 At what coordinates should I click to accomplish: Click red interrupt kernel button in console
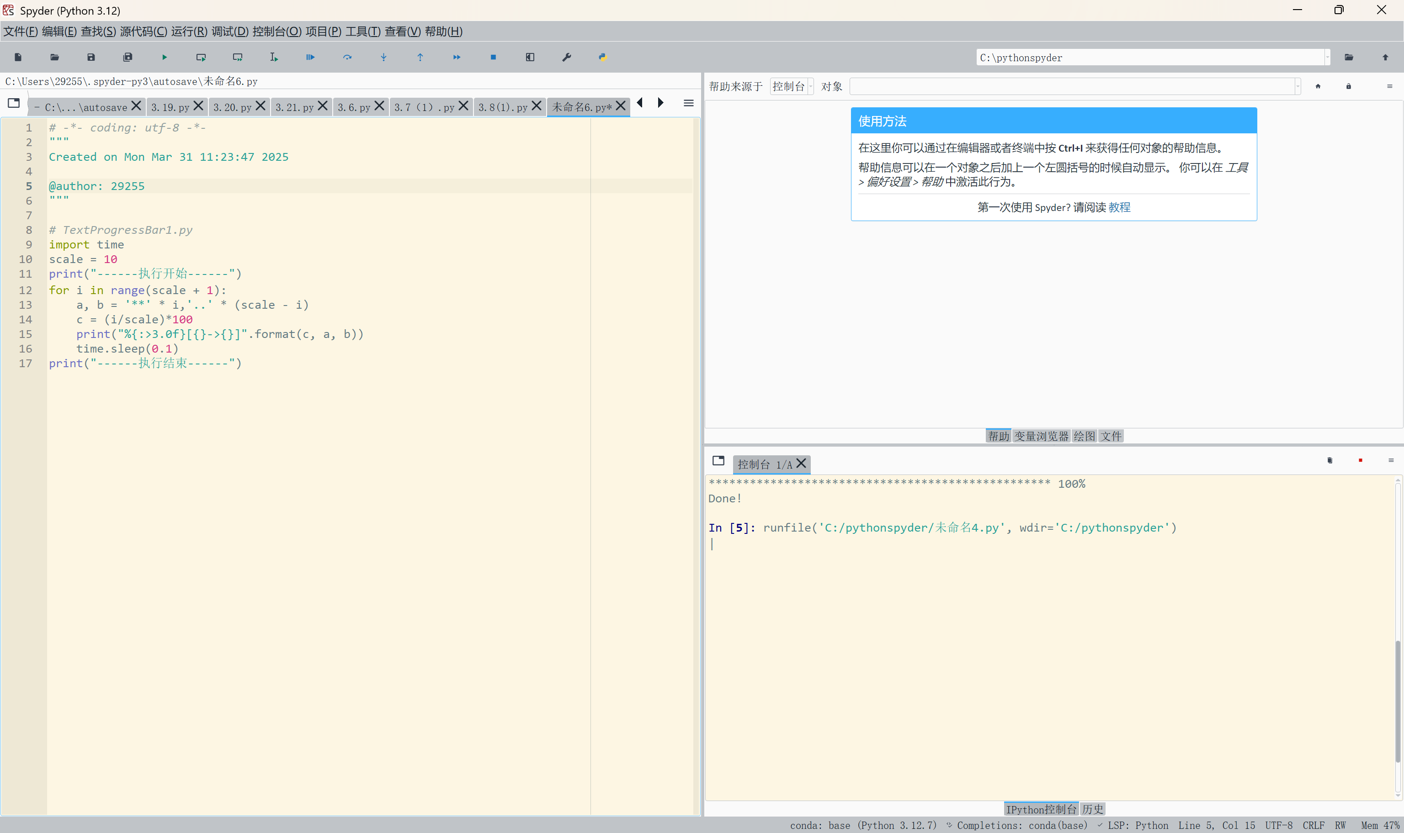pyautogui.click(x=1360, y=460)
